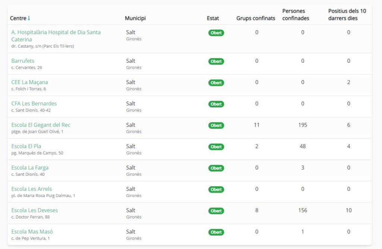This screenshot has width=382, height=249.
Task: Click Obert badge for Escola Les Deveses
Action: 216,211
